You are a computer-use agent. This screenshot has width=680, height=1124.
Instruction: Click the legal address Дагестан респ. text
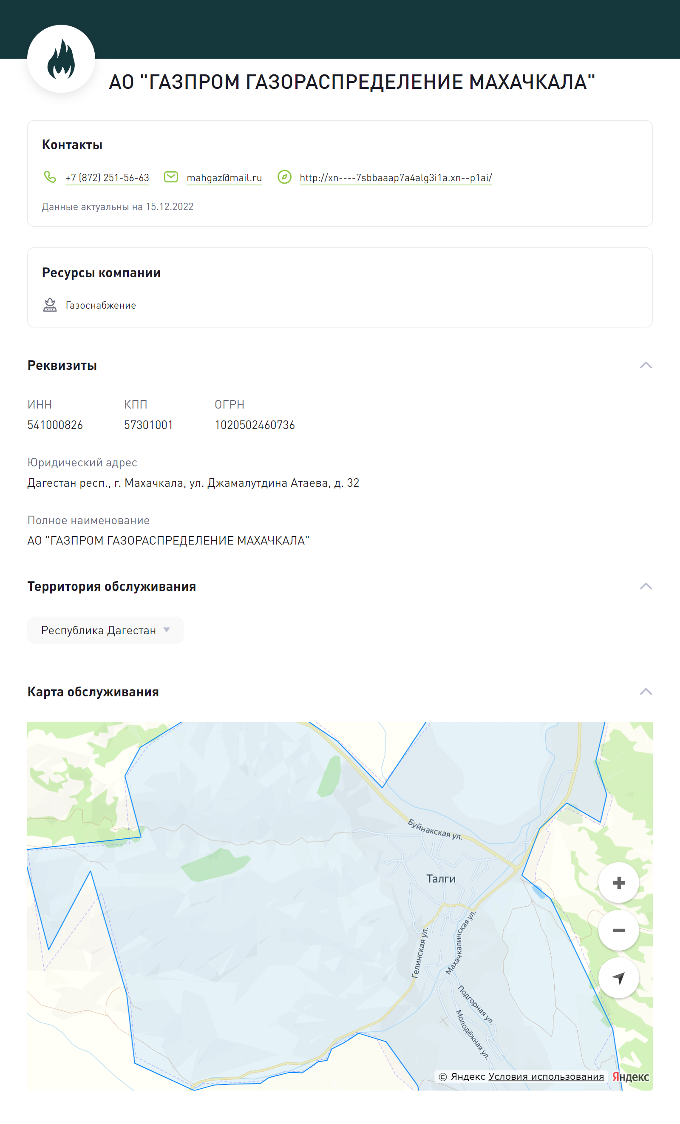tap(193, 483)
